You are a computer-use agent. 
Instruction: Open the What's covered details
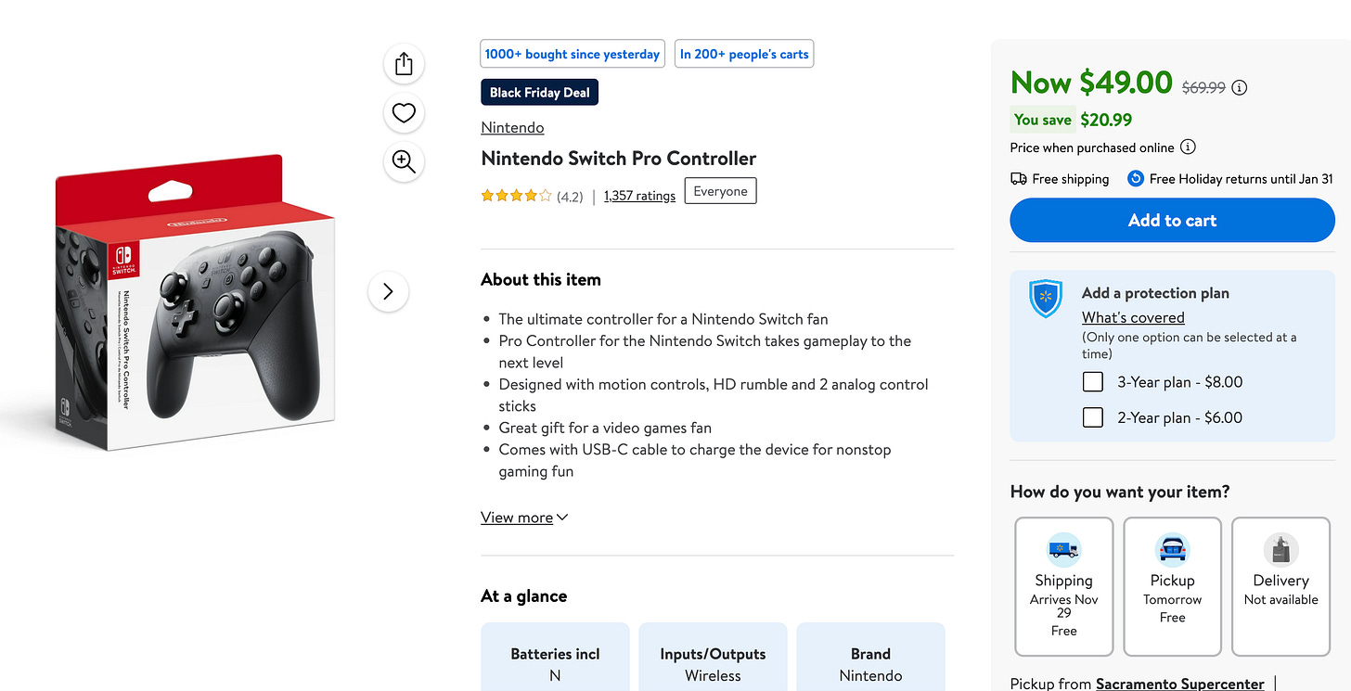(1133, 317)
